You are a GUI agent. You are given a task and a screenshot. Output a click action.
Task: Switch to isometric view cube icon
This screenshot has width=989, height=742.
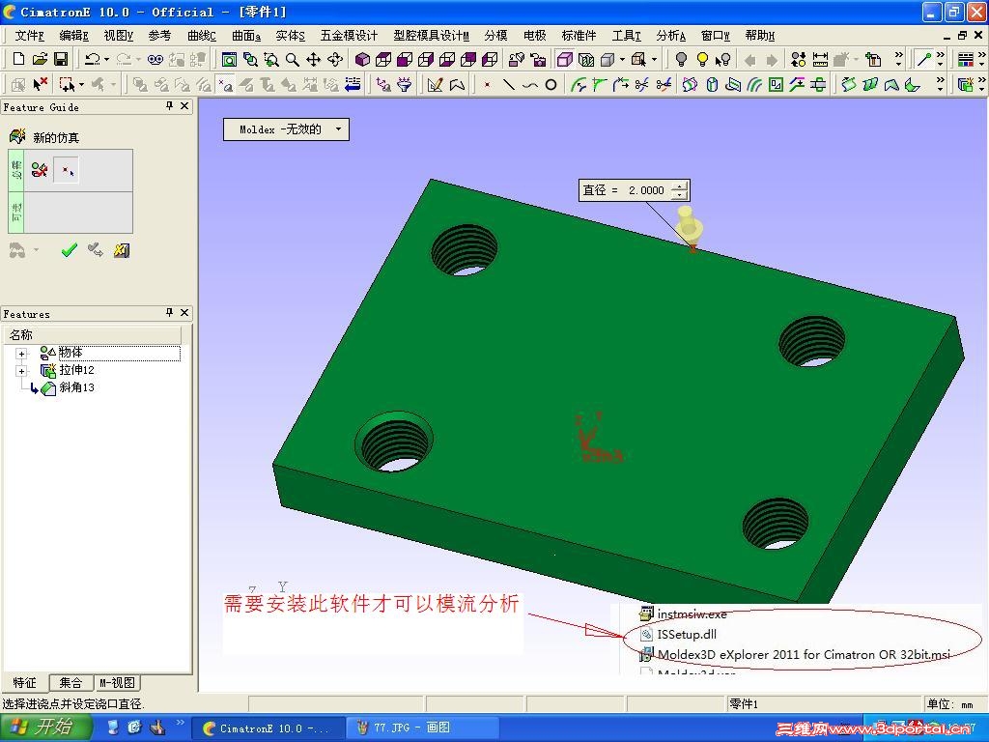[362, 60]
